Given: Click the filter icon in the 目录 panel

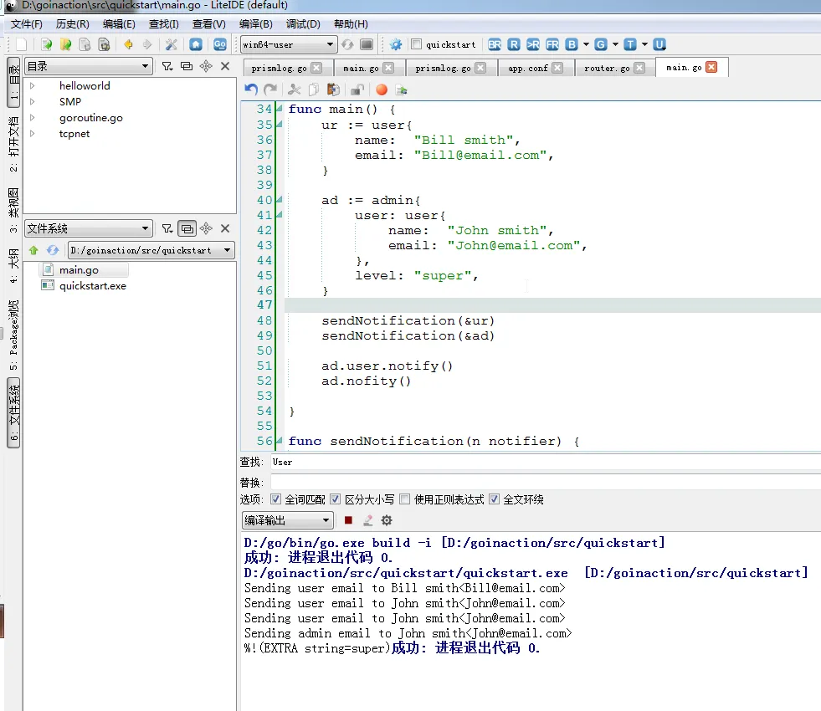Looking at the screenshot, I should pos(167,66).
